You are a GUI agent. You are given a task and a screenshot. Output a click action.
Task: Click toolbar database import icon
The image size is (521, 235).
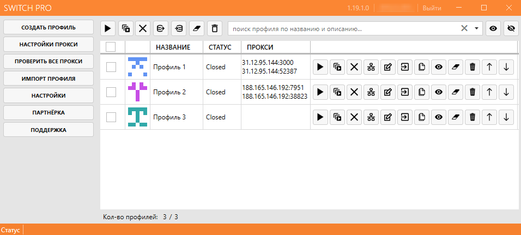click(x=179, y=28)
